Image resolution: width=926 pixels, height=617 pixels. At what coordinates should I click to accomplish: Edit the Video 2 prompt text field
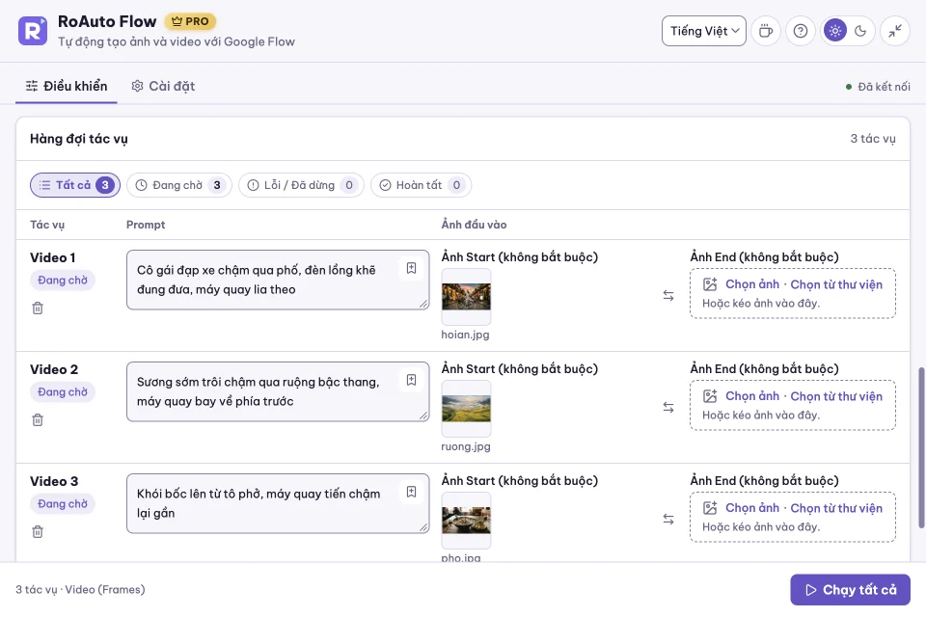[278, 391]
